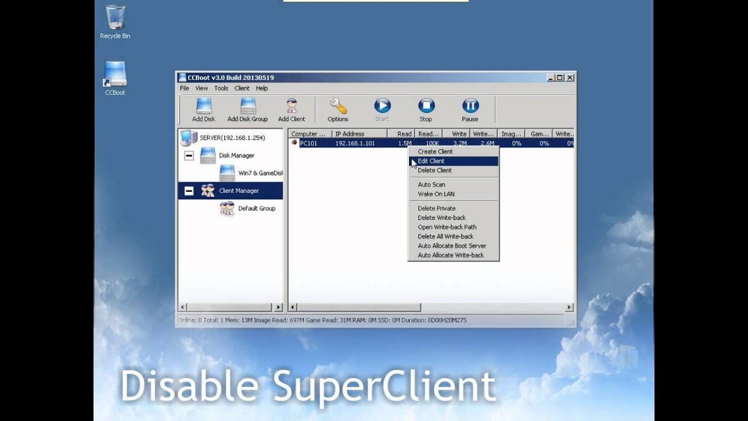Choose Delete All Write-back menu entry
The width and height of the screenshot is (748, 421).
click(453, 236)
